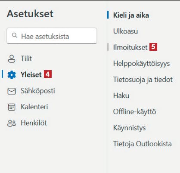This screenshot has width=180, height=173.
Task: Select the Sähköposti category label
Action: point(38,91)
